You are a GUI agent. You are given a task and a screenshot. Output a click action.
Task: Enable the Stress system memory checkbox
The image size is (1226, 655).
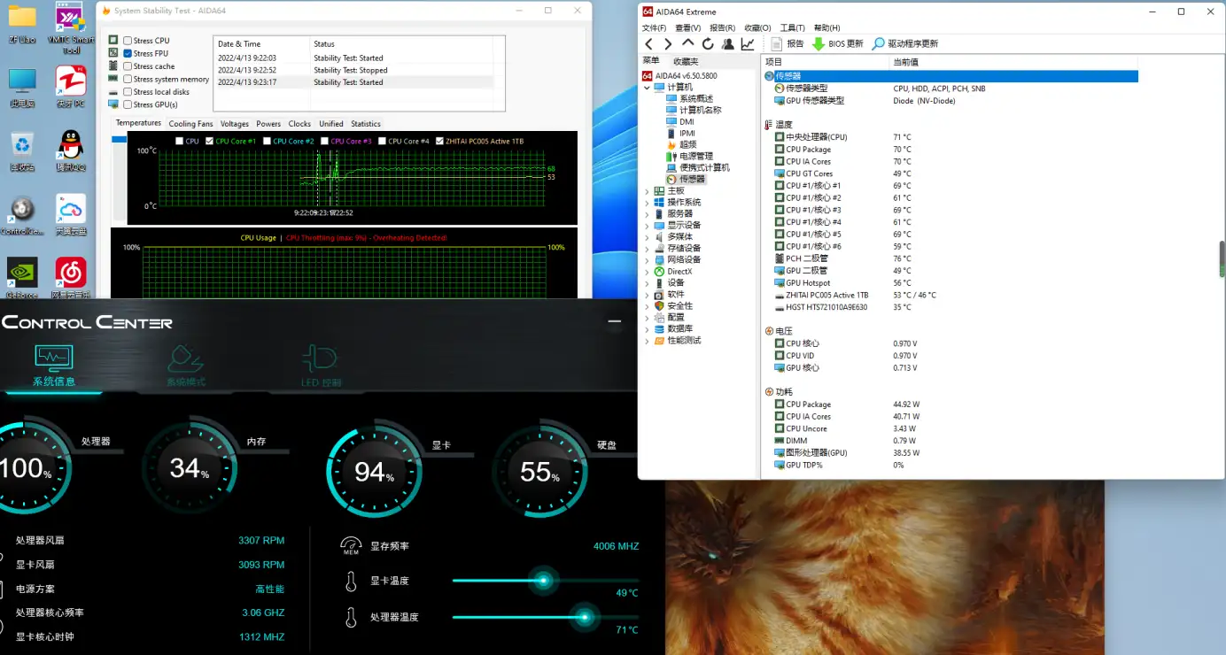pos(128,79)
